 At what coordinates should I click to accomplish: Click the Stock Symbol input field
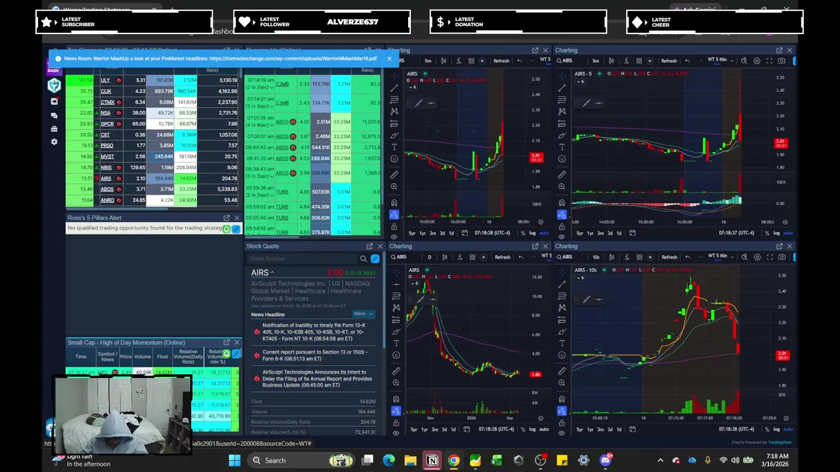[x=302, y=258]
